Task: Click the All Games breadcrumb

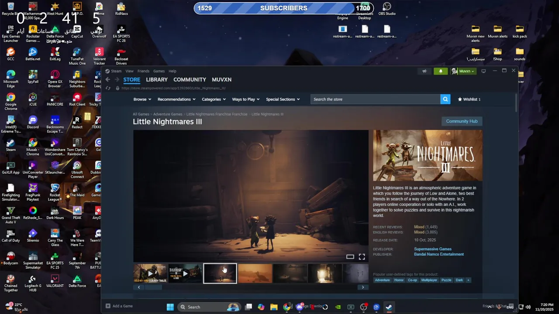Action: click(x=141, y=114)
